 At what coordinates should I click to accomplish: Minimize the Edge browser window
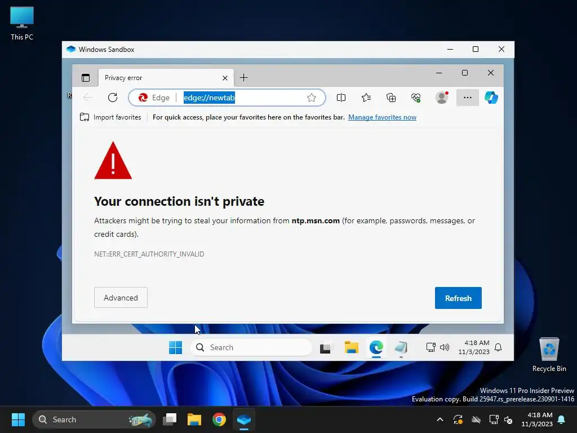pyautogui.click(x=438, y=73)
